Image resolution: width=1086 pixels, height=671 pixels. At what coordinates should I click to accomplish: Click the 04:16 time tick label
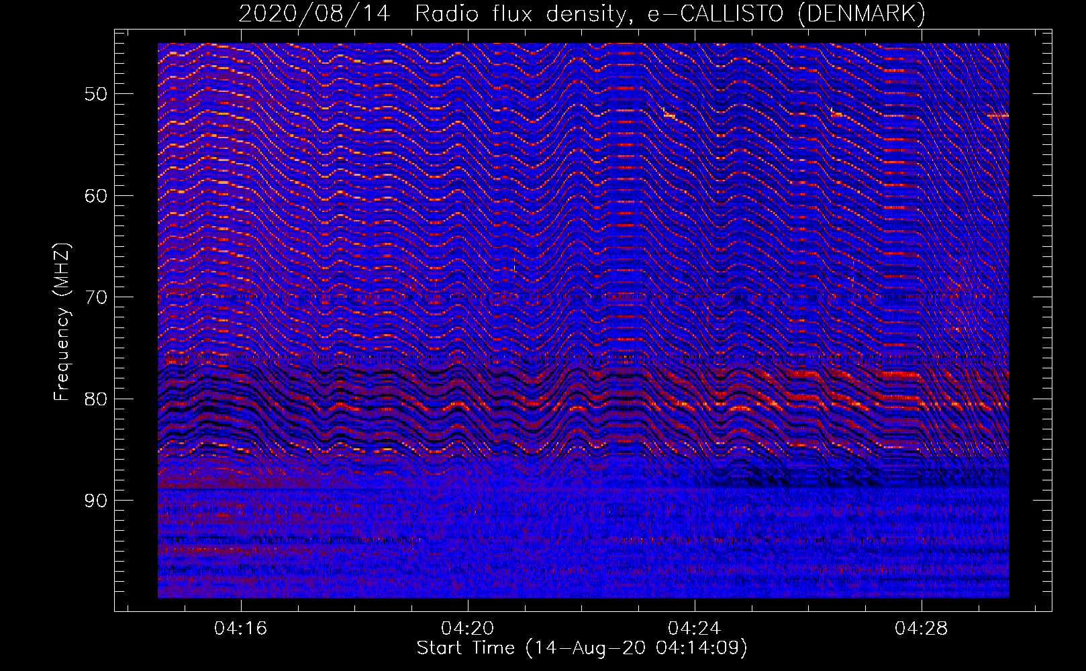point(240,629)
